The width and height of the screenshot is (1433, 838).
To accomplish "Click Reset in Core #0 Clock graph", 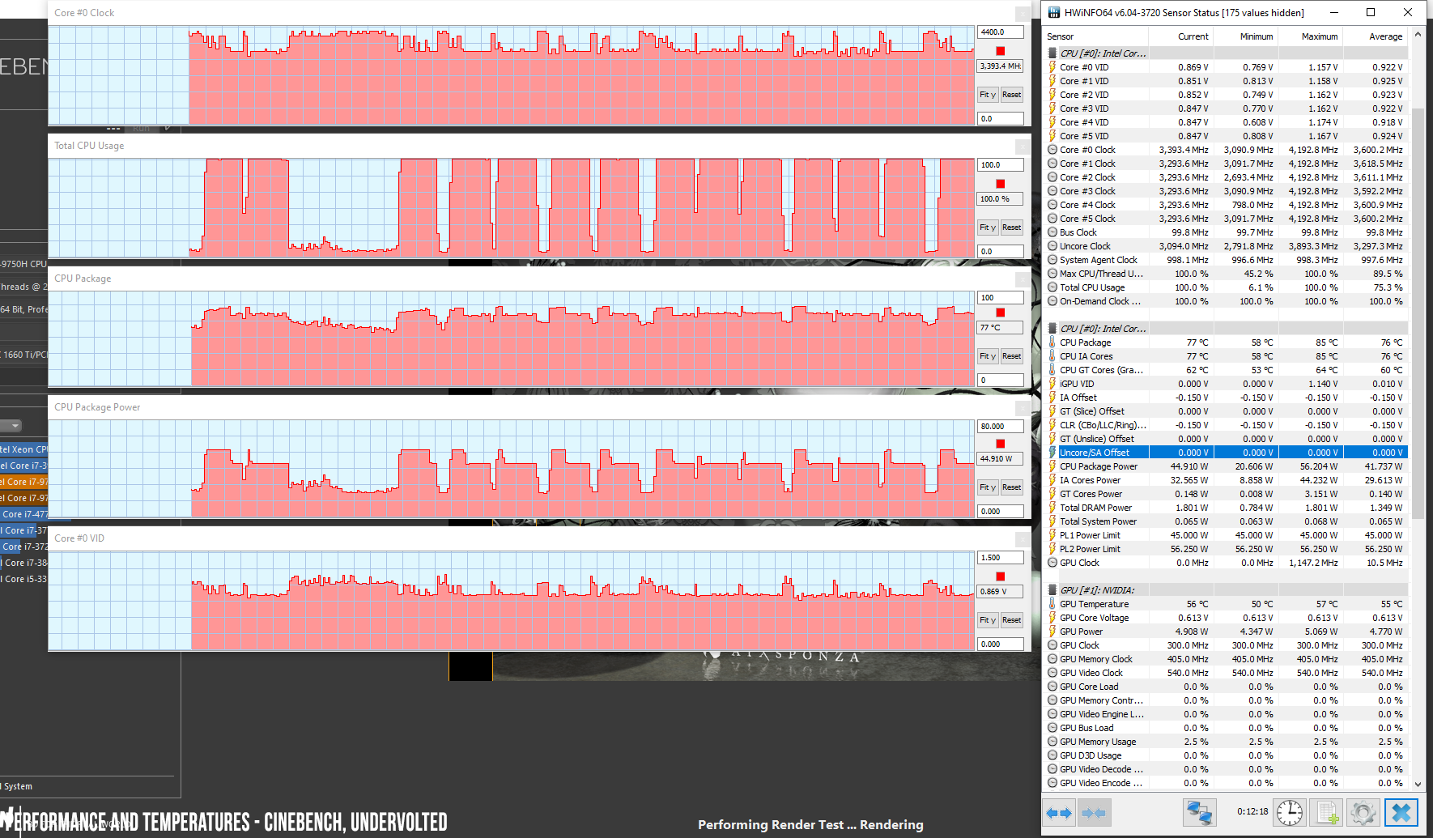I will pos(1012,95).
